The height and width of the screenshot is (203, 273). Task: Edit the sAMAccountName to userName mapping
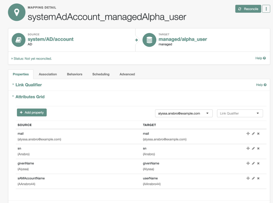[253, 178]
